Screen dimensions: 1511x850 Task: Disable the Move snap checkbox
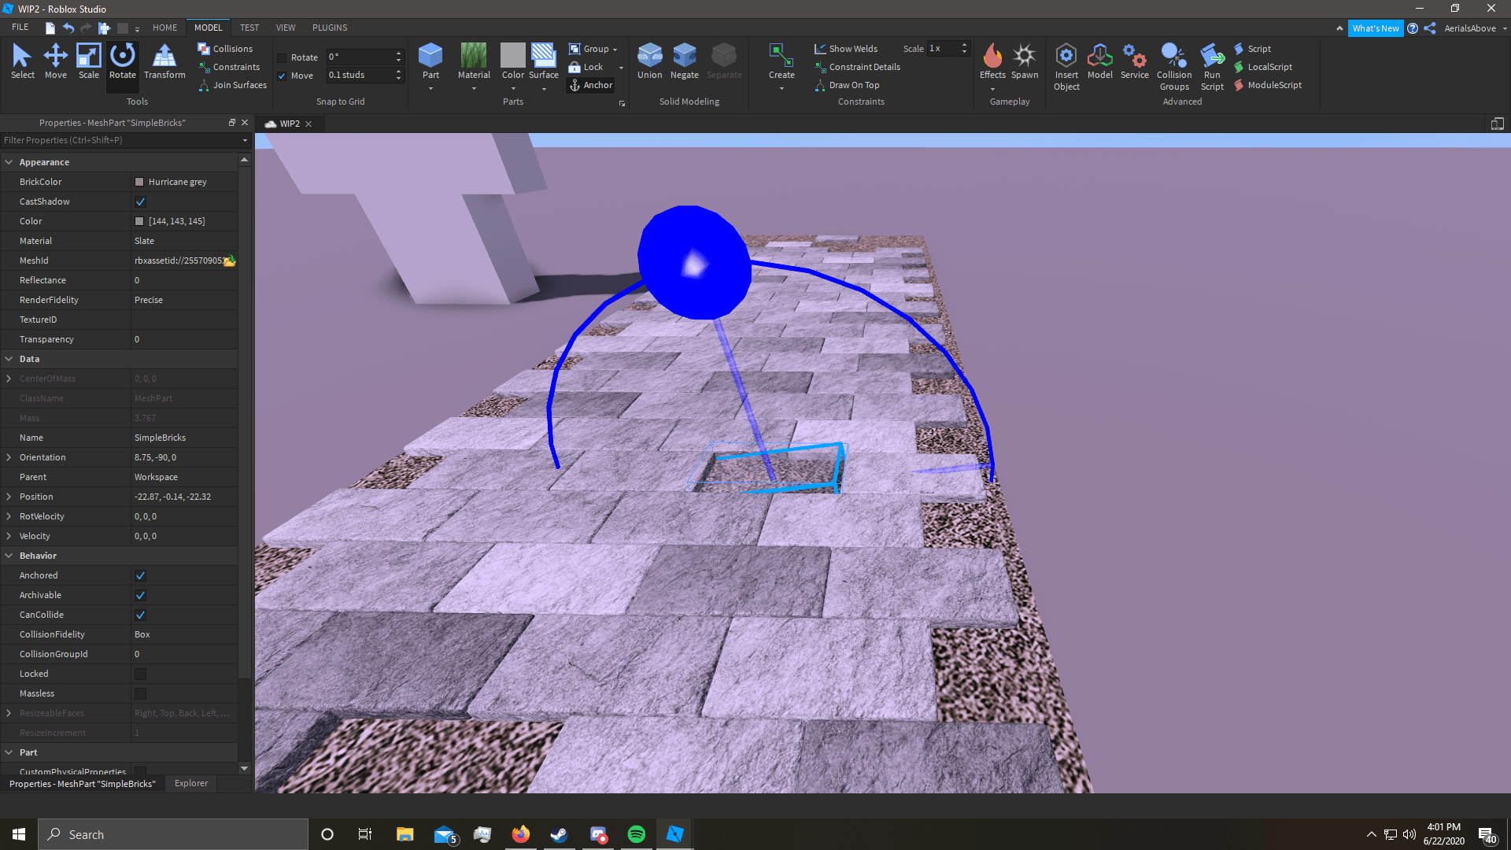282,76
